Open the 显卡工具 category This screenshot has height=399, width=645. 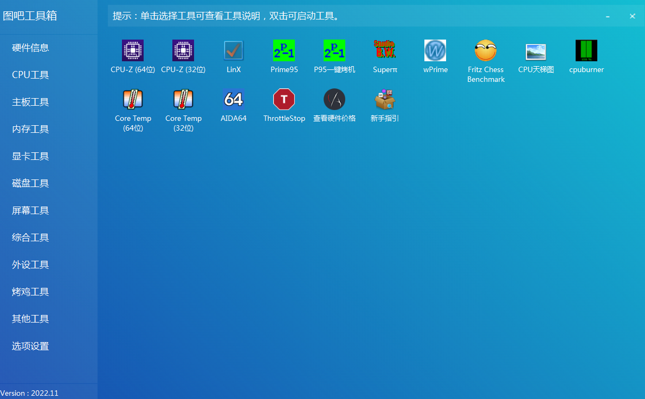point(30,156)
